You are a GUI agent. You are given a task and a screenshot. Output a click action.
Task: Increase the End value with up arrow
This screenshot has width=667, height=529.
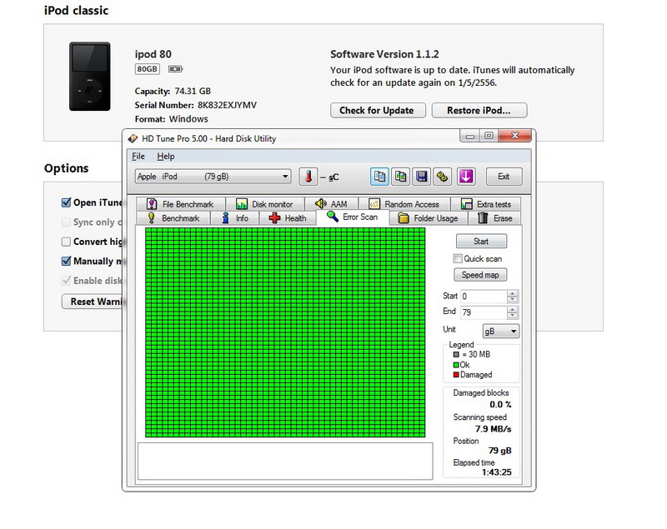513,309
